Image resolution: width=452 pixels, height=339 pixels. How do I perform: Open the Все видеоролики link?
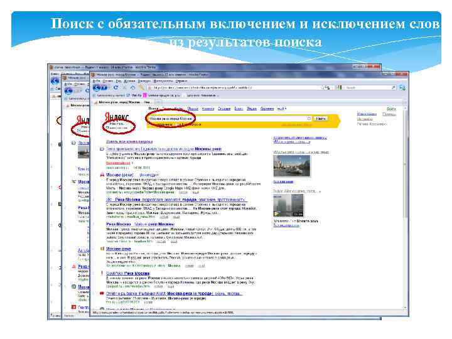[x=286, y=225]
